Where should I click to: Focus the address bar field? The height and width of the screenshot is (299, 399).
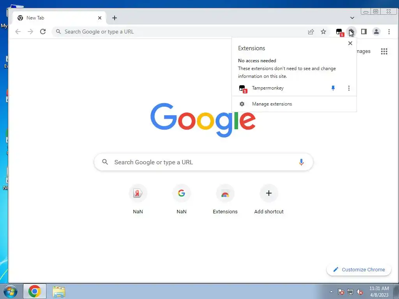(x=178, y=32)
